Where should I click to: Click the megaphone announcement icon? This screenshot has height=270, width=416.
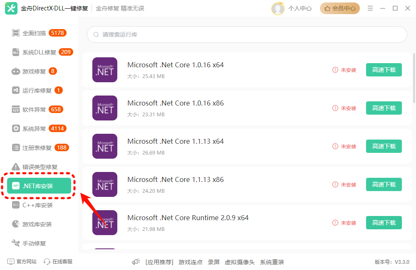[x=136, y=262]
